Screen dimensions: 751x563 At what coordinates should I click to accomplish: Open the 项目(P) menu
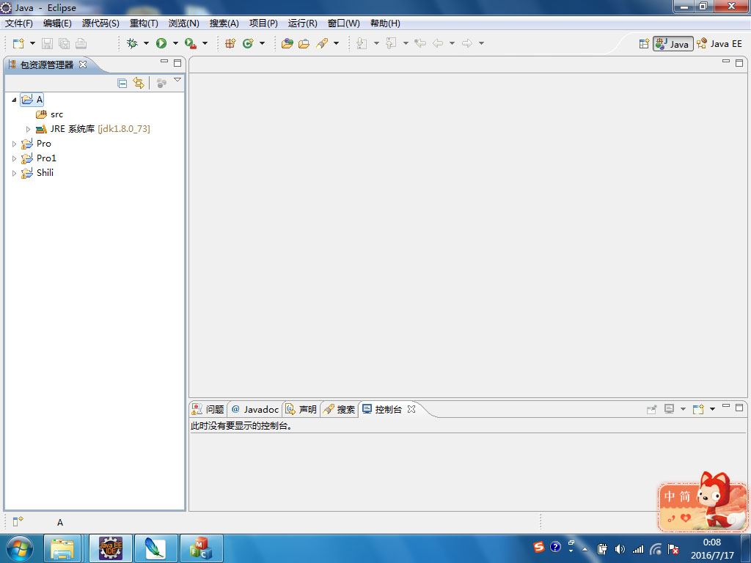263,23
